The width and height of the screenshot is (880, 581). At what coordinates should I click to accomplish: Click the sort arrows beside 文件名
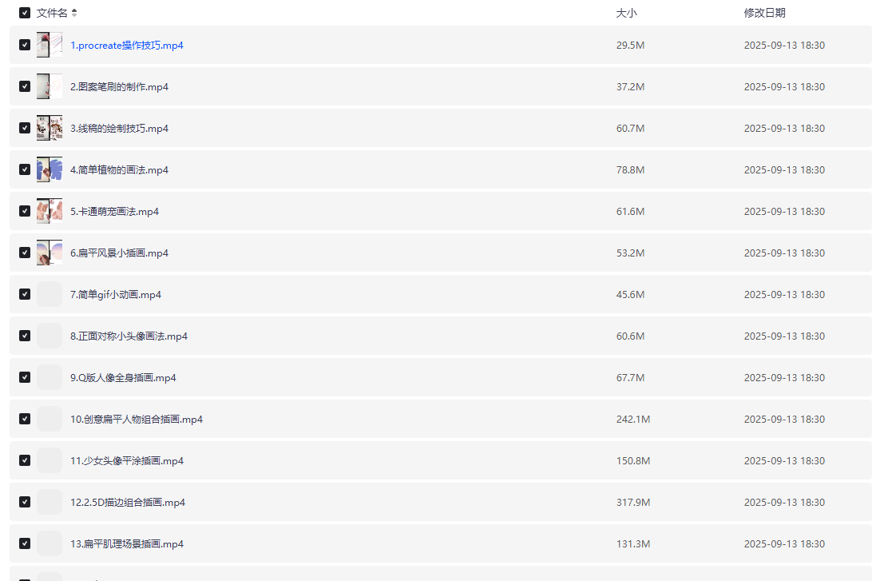tap(74, 13)
